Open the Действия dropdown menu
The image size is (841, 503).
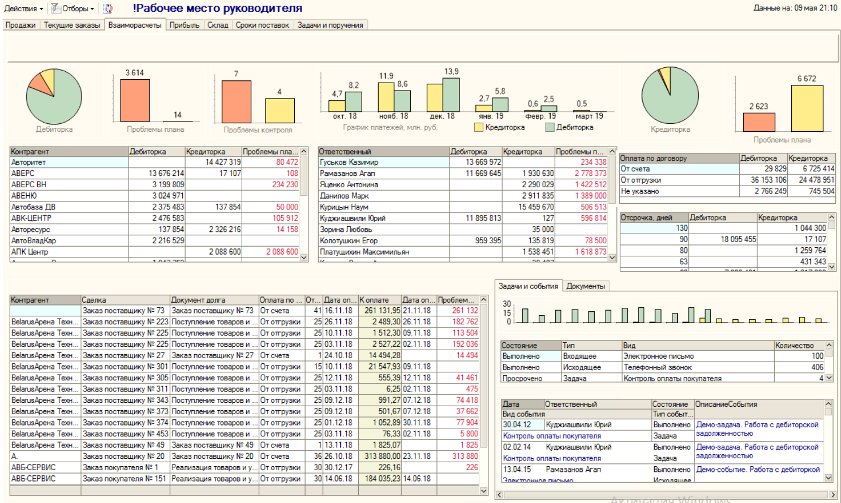tap(24, 8)
